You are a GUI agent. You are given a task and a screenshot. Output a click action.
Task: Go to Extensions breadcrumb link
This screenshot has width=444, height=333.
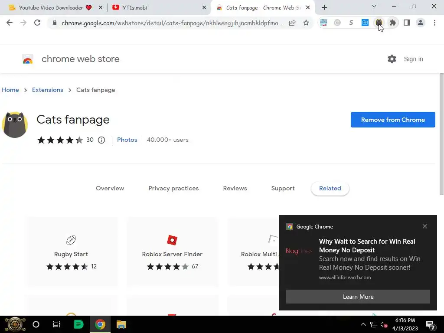click(x=48, y=90)
